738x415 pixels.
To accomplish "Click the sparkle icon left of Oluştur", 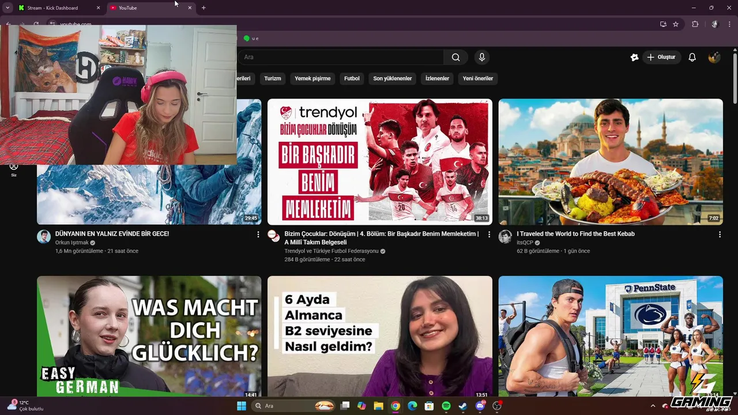I will 634,57.
